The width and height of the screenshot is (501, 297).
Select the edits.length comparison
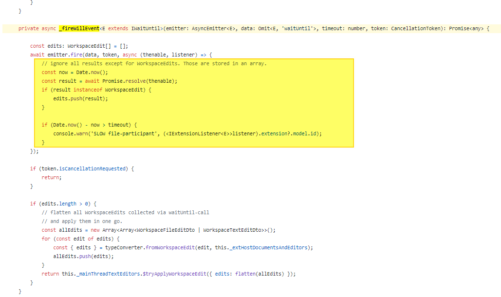point(66,204)
